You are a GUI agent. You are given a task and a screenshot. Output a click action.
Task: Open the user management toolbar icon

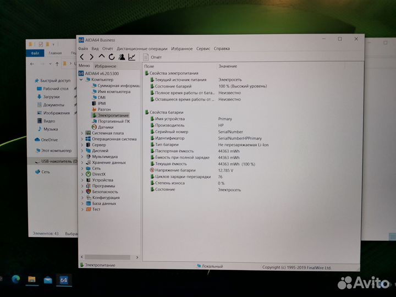coord(122,57)
